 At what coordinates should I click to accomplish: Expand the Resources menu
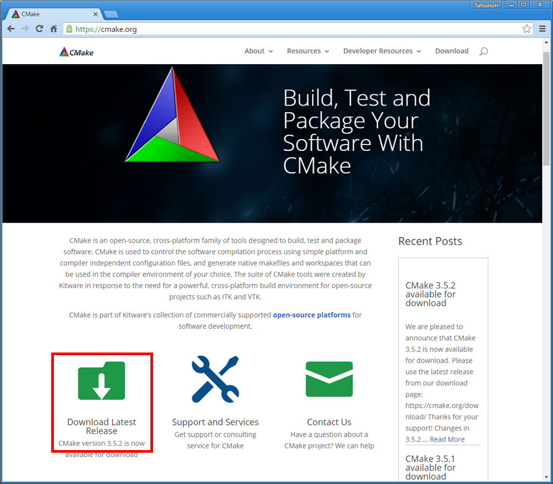tap(308, 51)
